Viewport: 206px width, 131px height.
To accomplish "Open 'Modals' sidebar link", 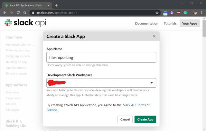I will tap(11, 104).
